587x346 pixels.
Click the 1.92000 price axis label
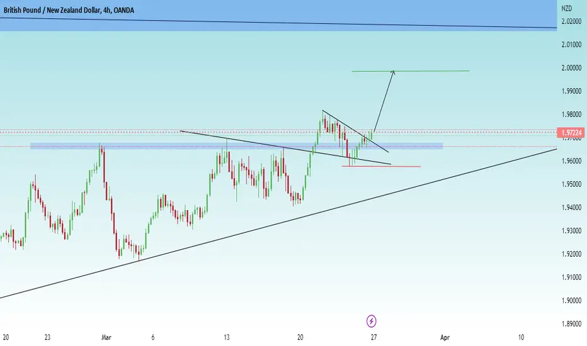point(571,254)
